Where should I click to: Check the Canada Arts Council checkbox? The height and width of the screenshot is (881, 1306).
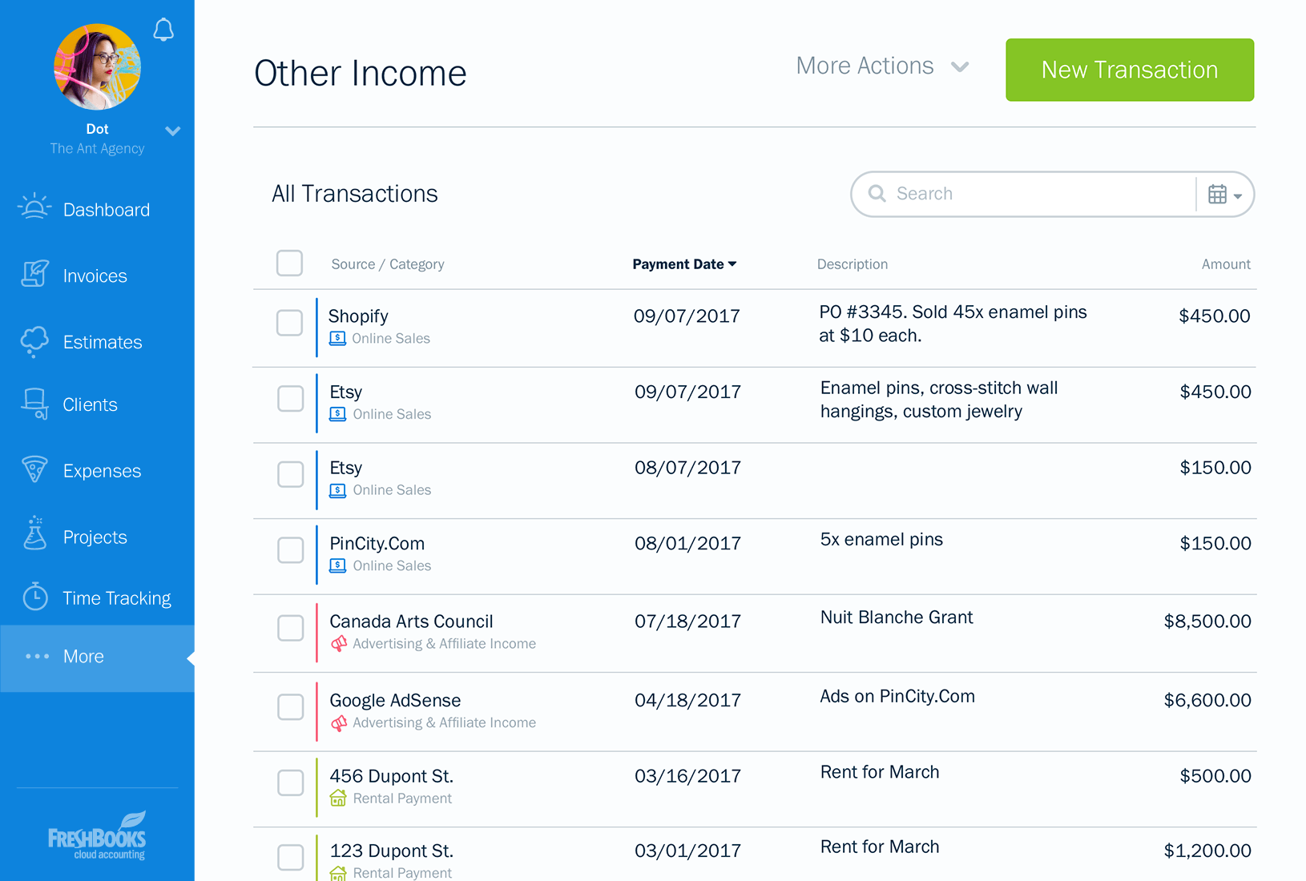[x=290, y=628]
